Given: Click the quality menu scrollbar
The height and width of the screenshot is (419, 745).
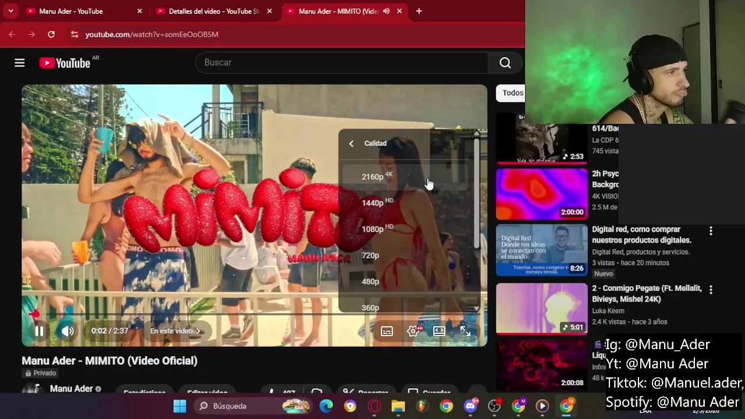Looking at the screenshot, I should click(x=477, y=192).
